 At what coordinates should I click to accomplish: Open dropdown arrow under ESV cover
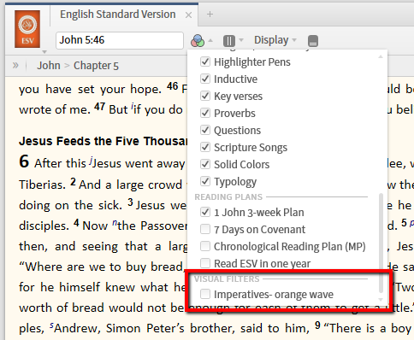(44, 52)
